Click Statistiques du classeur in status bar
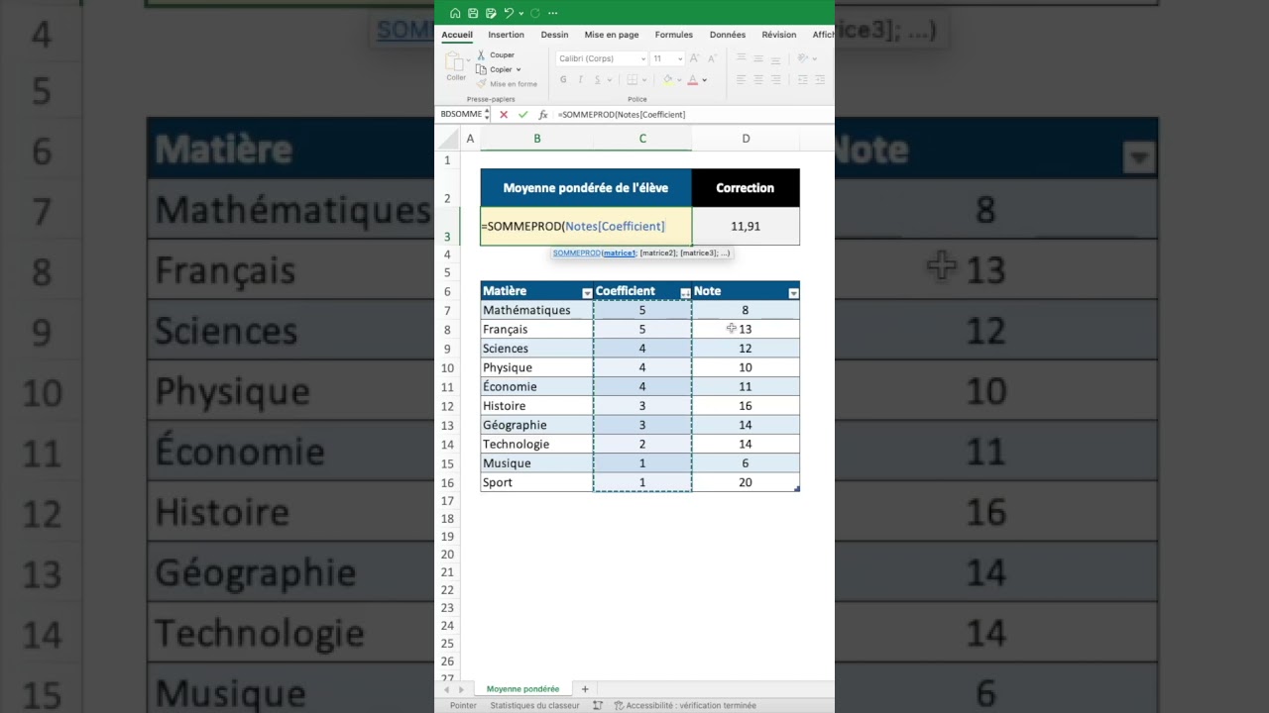This screenshot has height=713, width=1269. tap(534, 706)
